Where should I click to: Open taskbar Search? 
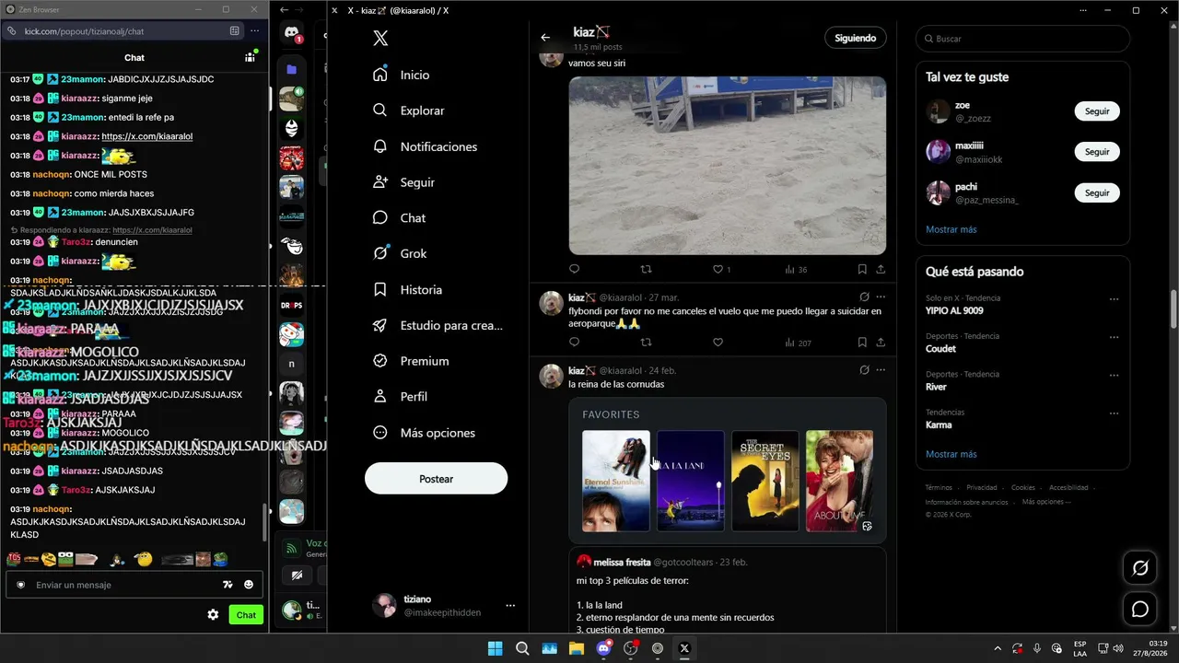coord(522,648)
